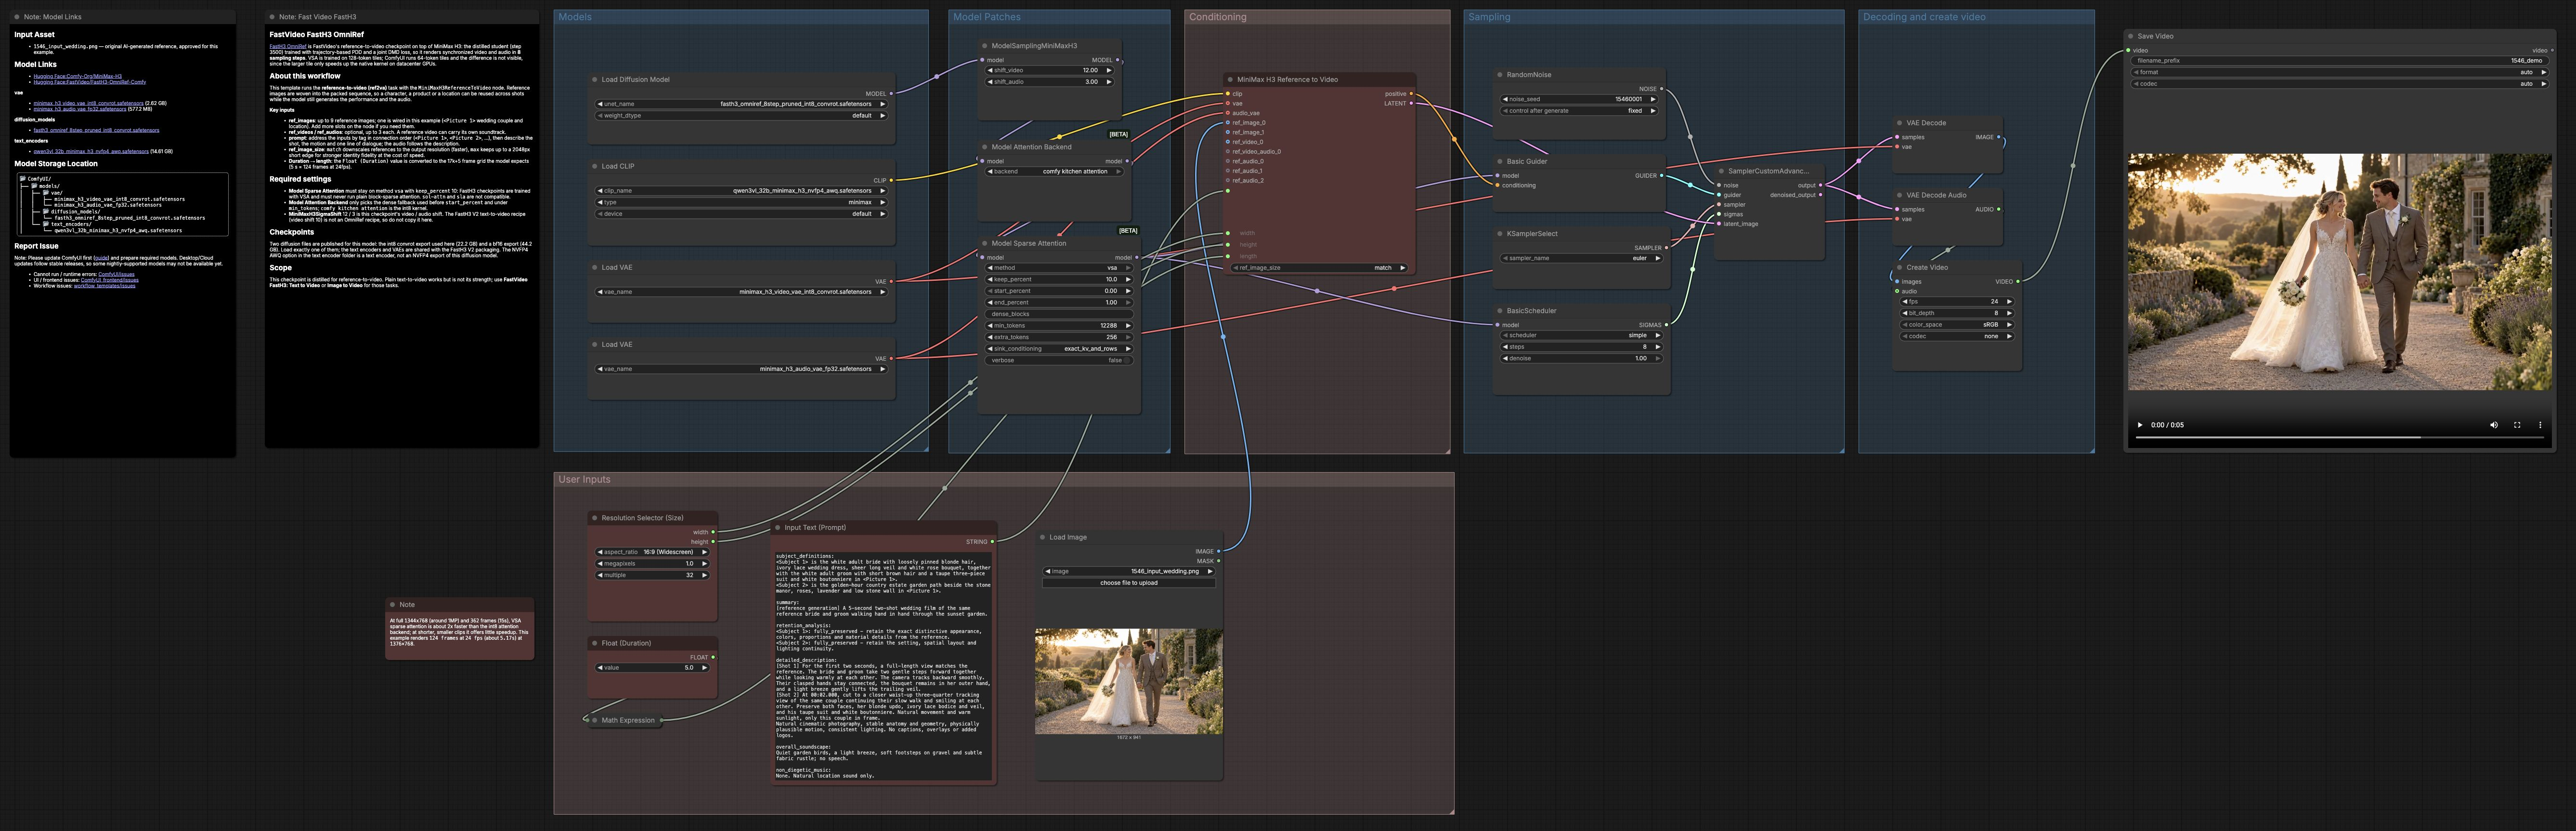Open fullscreen for the video preview

click(x=2517, y=425)
